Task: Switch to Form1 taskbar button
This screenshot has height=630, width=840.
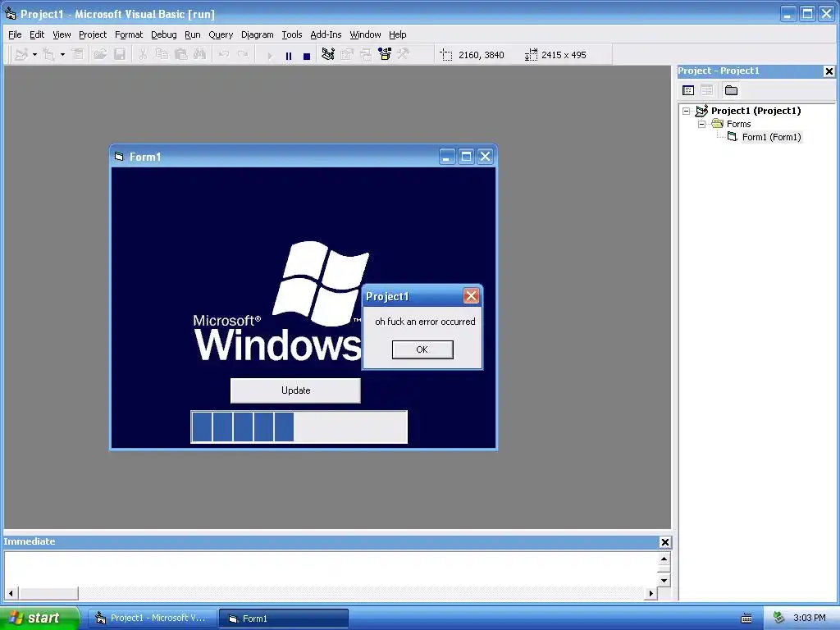Action: click(x=284, y=619)
